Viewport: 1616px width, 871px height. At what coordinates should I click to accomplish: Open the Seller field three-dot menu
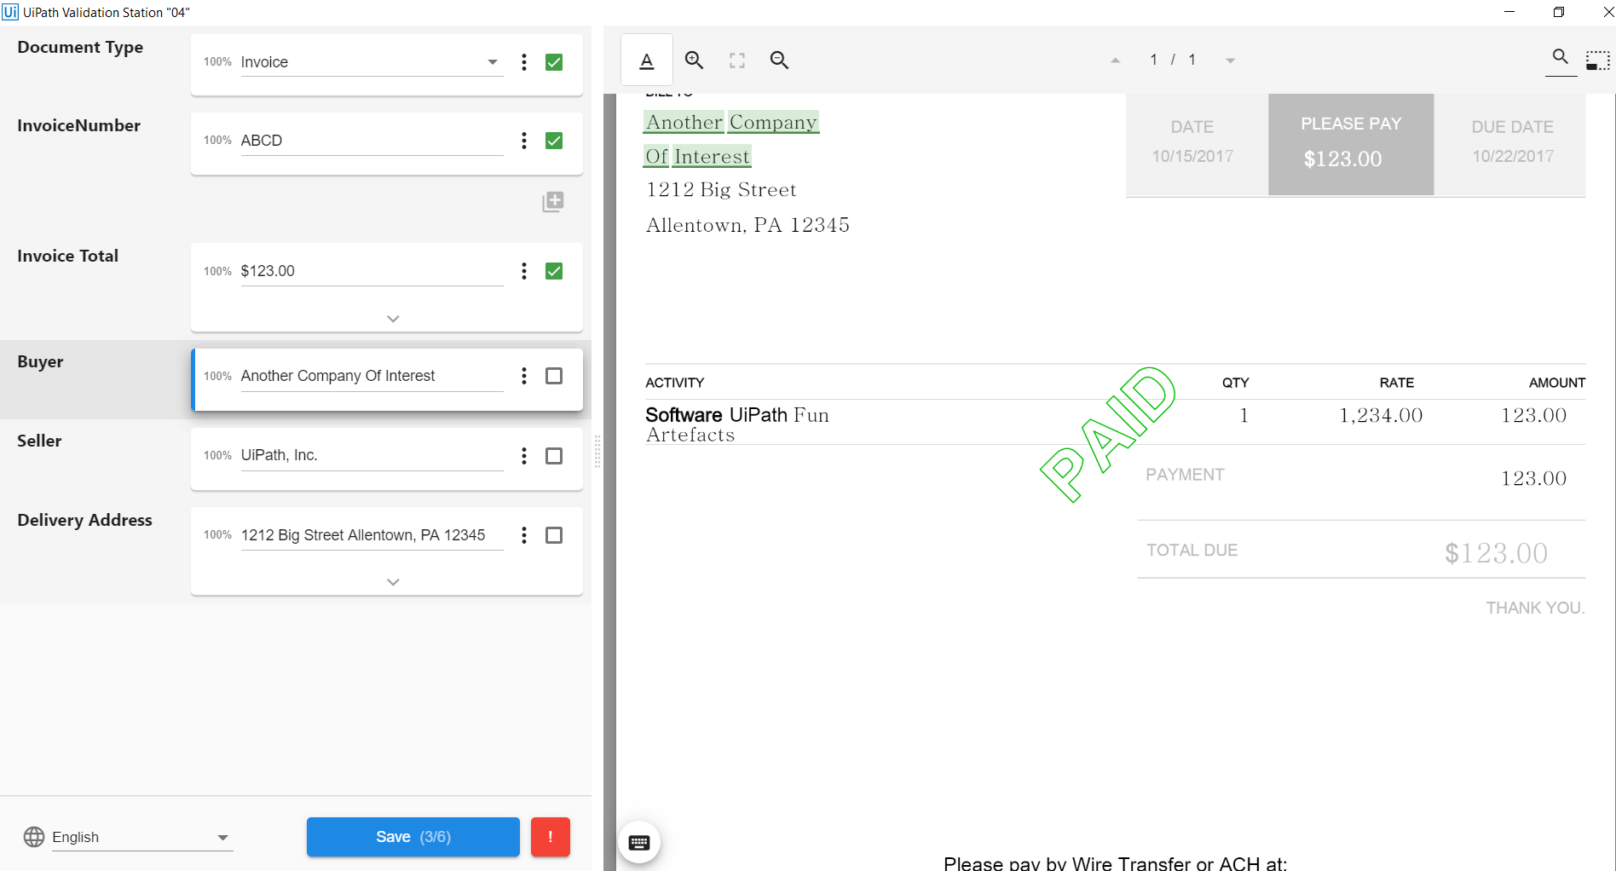coord(523,456)
